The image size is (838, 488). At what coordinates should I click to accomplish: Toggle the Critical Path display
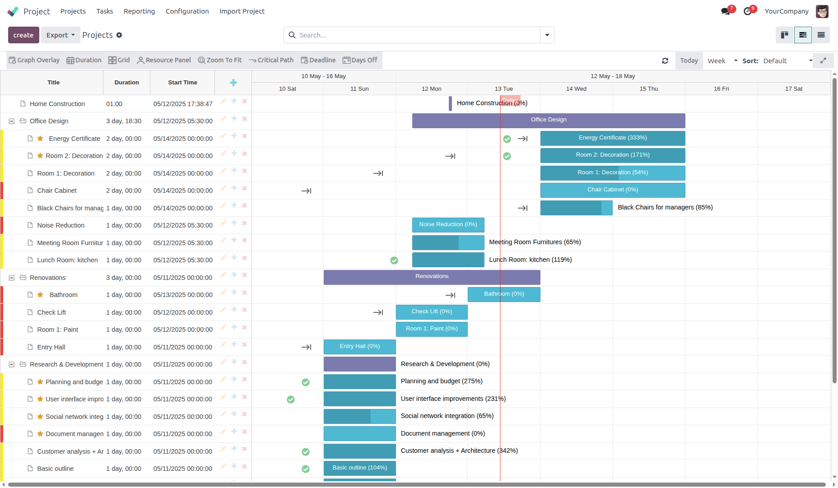click(271, 60)
